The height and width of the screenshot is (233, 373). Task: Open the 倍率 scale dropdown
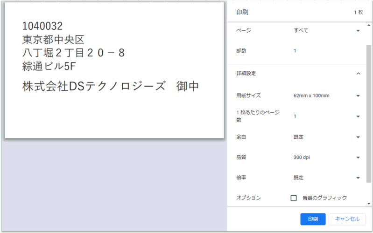[x=327, y=178]
